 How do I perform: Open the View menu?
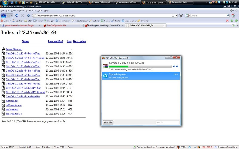coord(13,10)
